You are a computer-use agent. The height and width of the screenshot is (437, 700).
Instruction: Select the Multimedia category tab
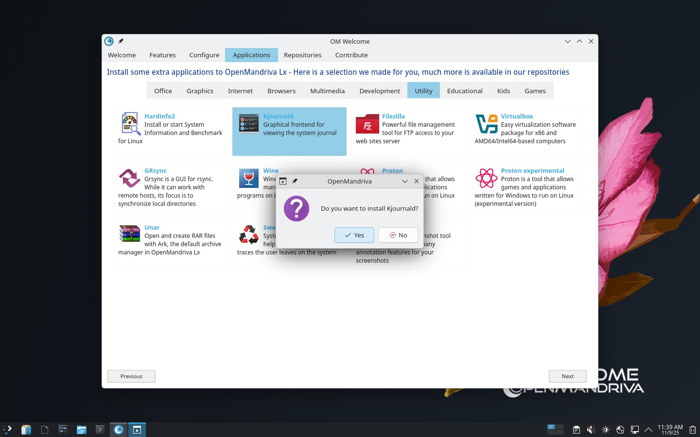327,91
